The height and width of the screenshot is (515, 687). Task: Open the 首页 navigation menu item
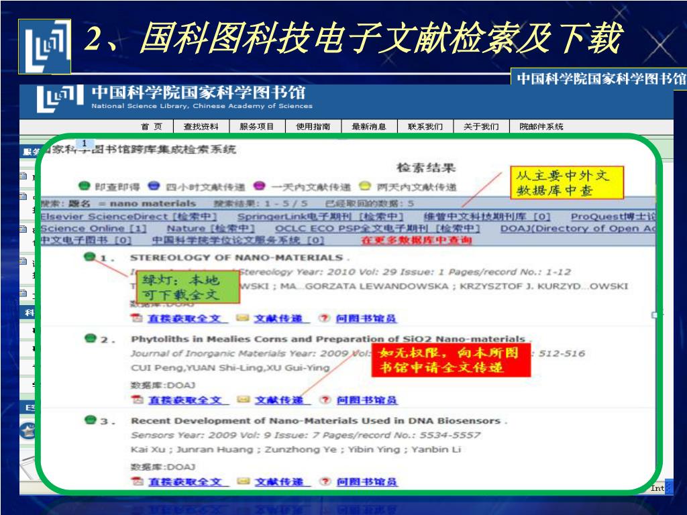tap(152, 127)
